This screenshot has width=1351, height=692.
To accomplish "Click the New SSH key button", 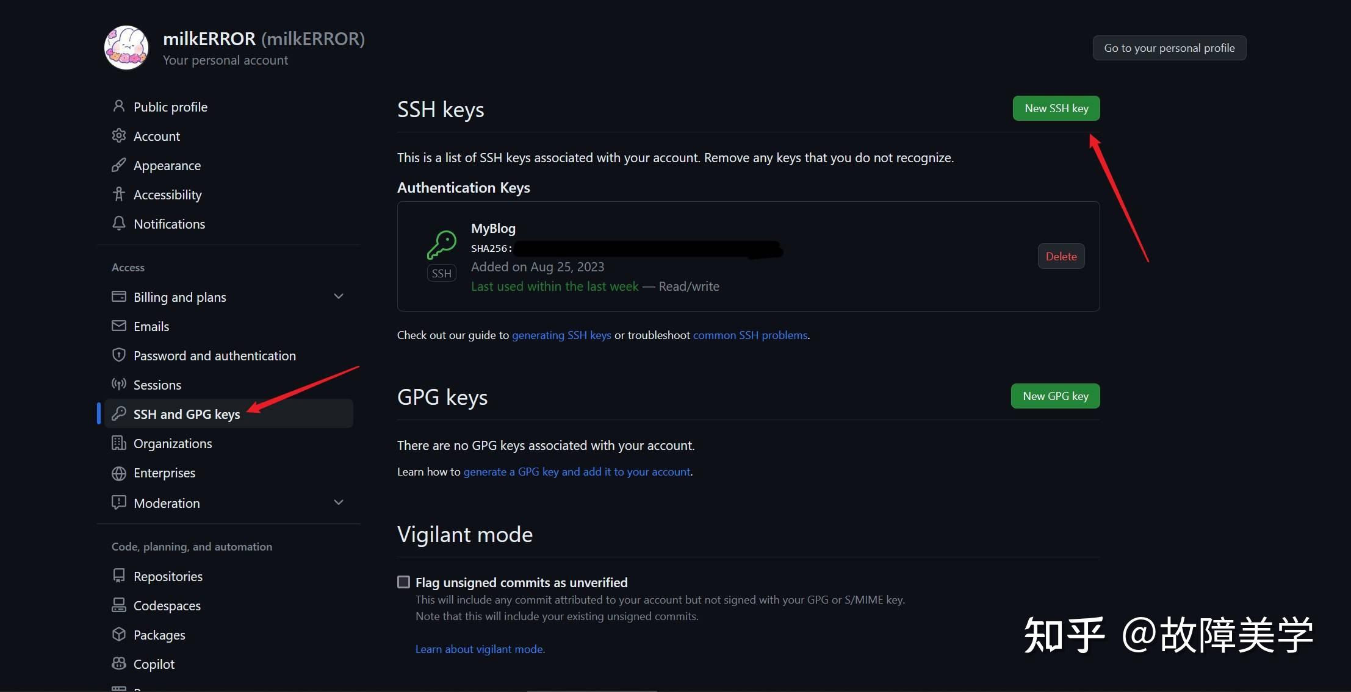I will pyautogui.click(x=1056, y=108).
